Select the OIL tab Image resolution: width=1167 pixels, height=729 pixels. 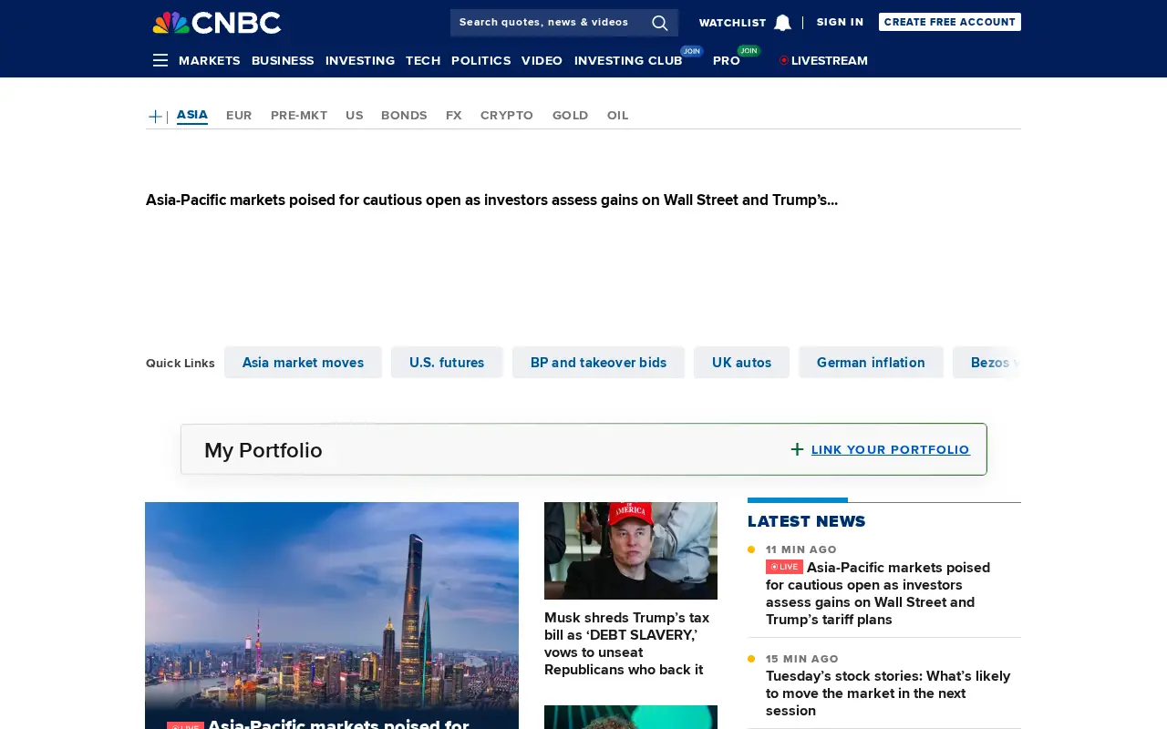point(618,115)
